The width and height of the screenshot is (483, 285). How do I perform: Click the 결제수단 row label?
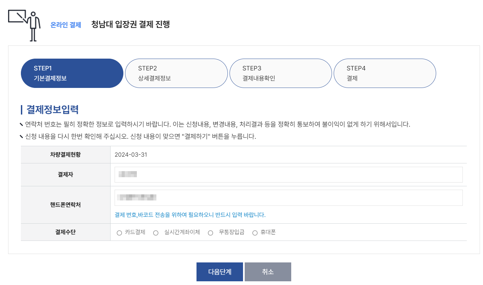[65, 232]
